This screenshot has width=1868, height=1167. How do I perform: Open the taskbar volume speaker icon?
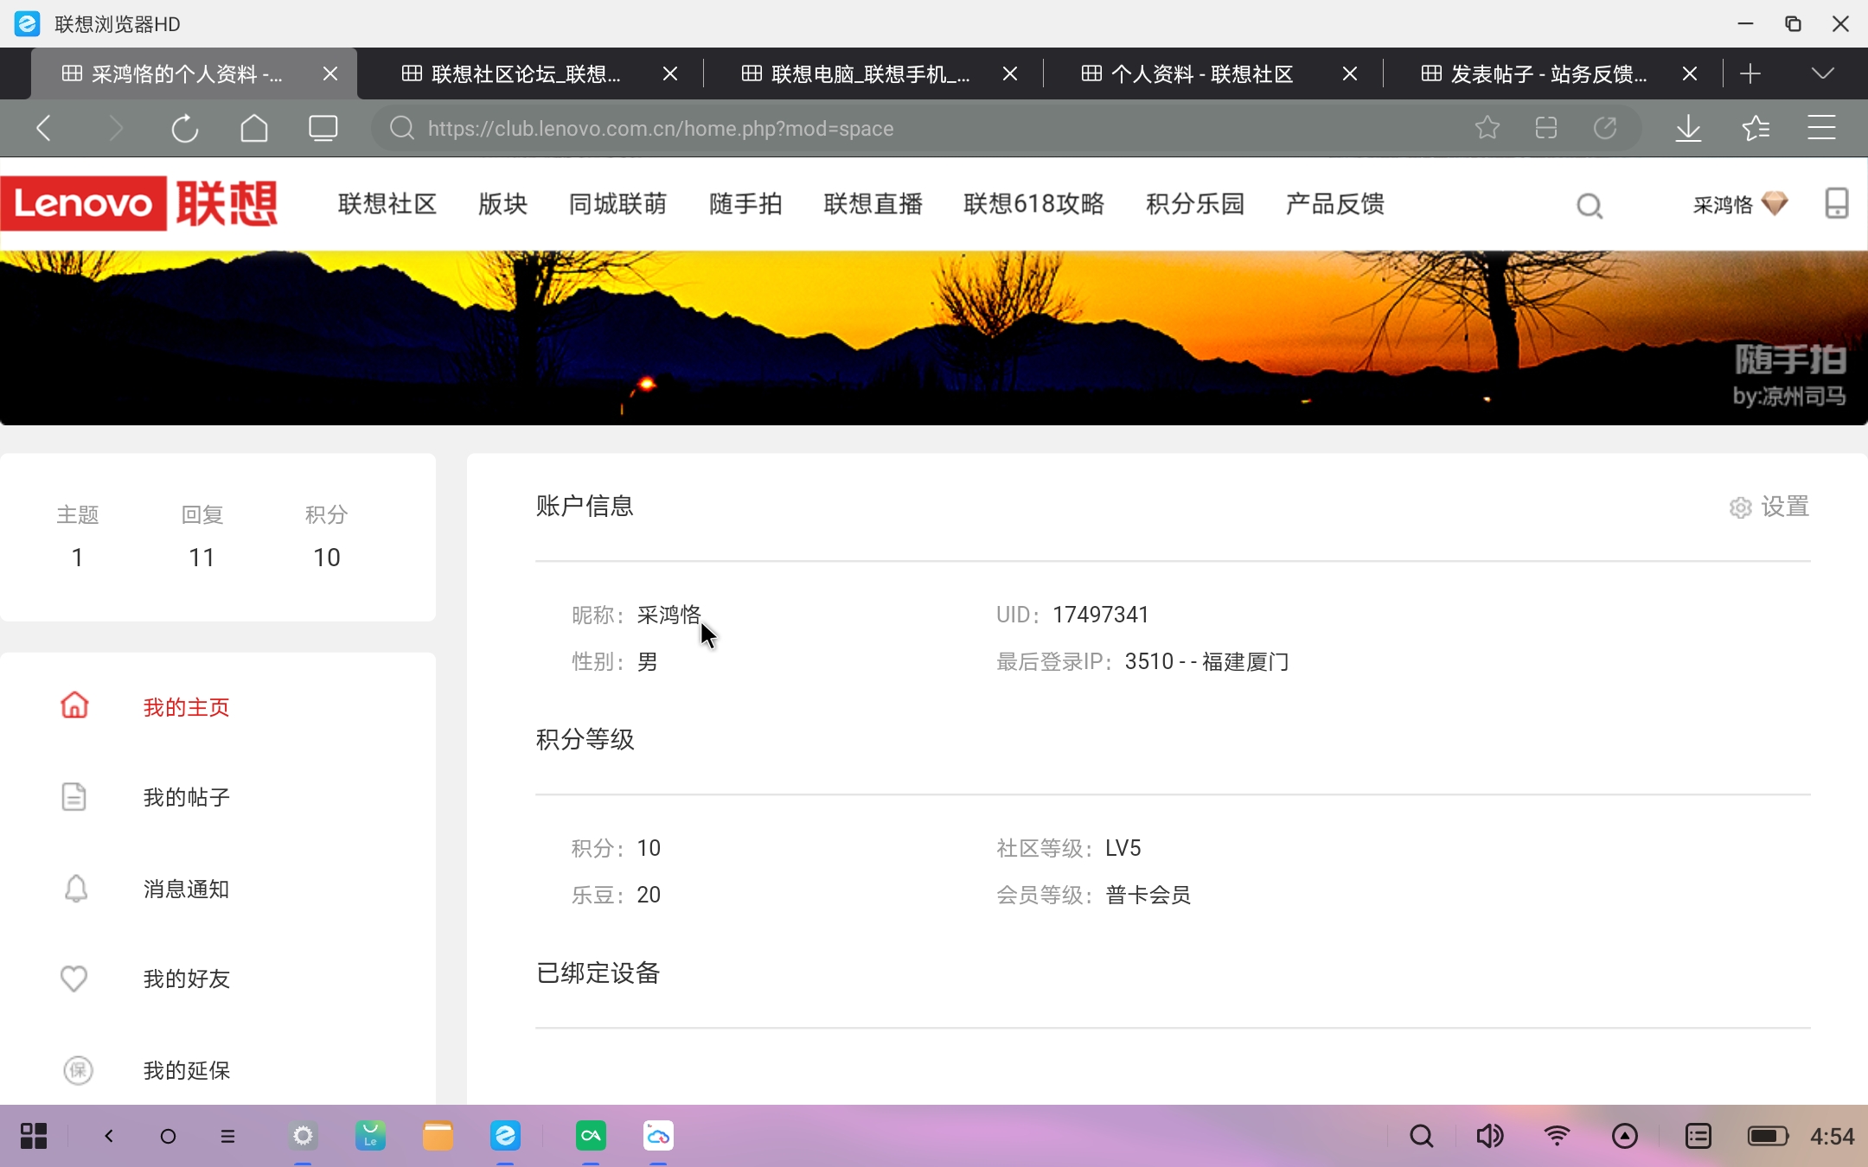1489,1136
